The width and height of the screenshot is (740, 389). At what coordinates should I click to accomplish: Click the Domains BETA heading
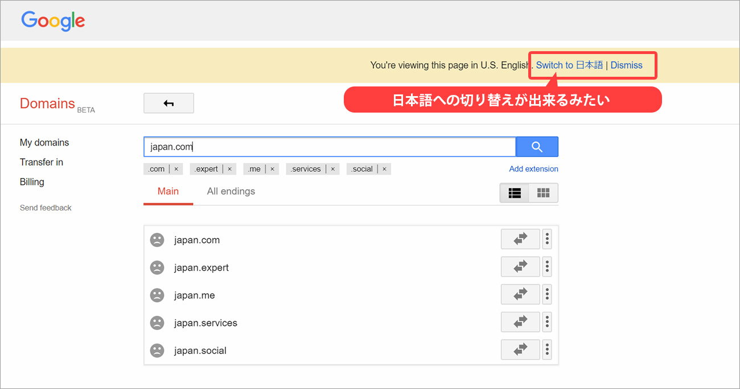[57, 104]
